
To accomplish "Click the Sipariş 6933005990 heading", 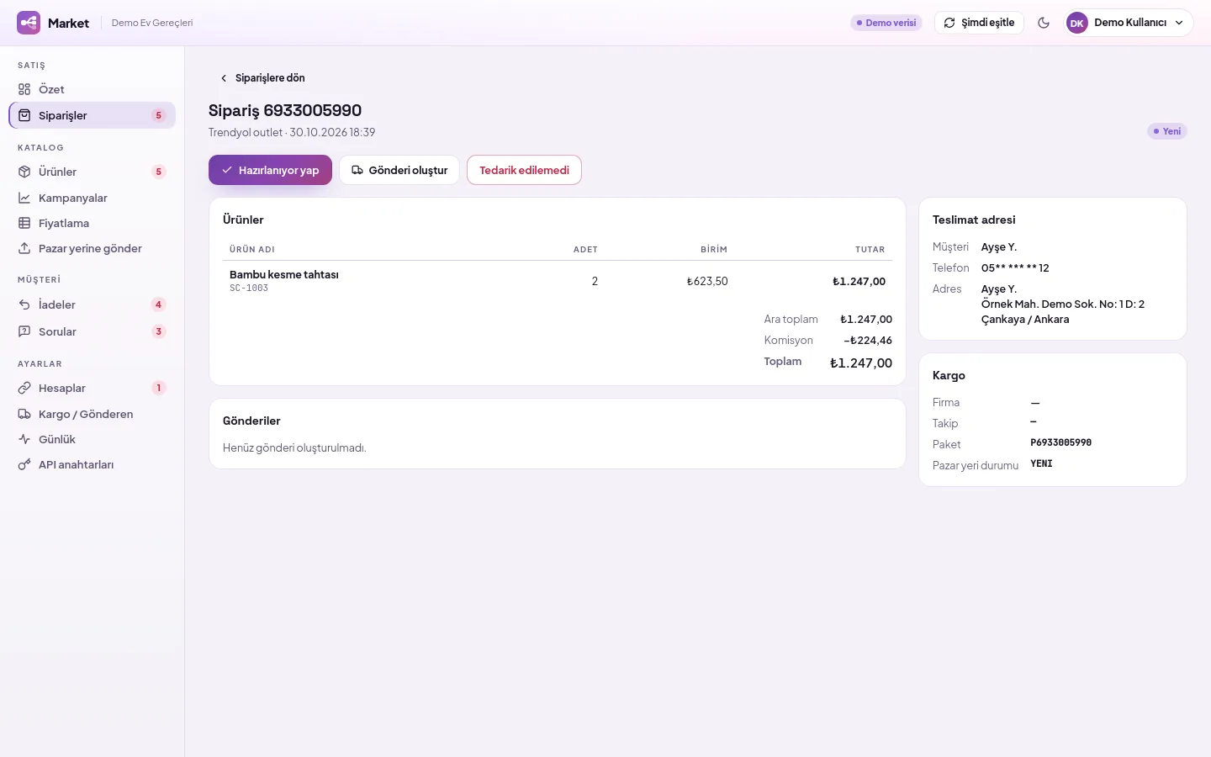I will coord(285,110).
